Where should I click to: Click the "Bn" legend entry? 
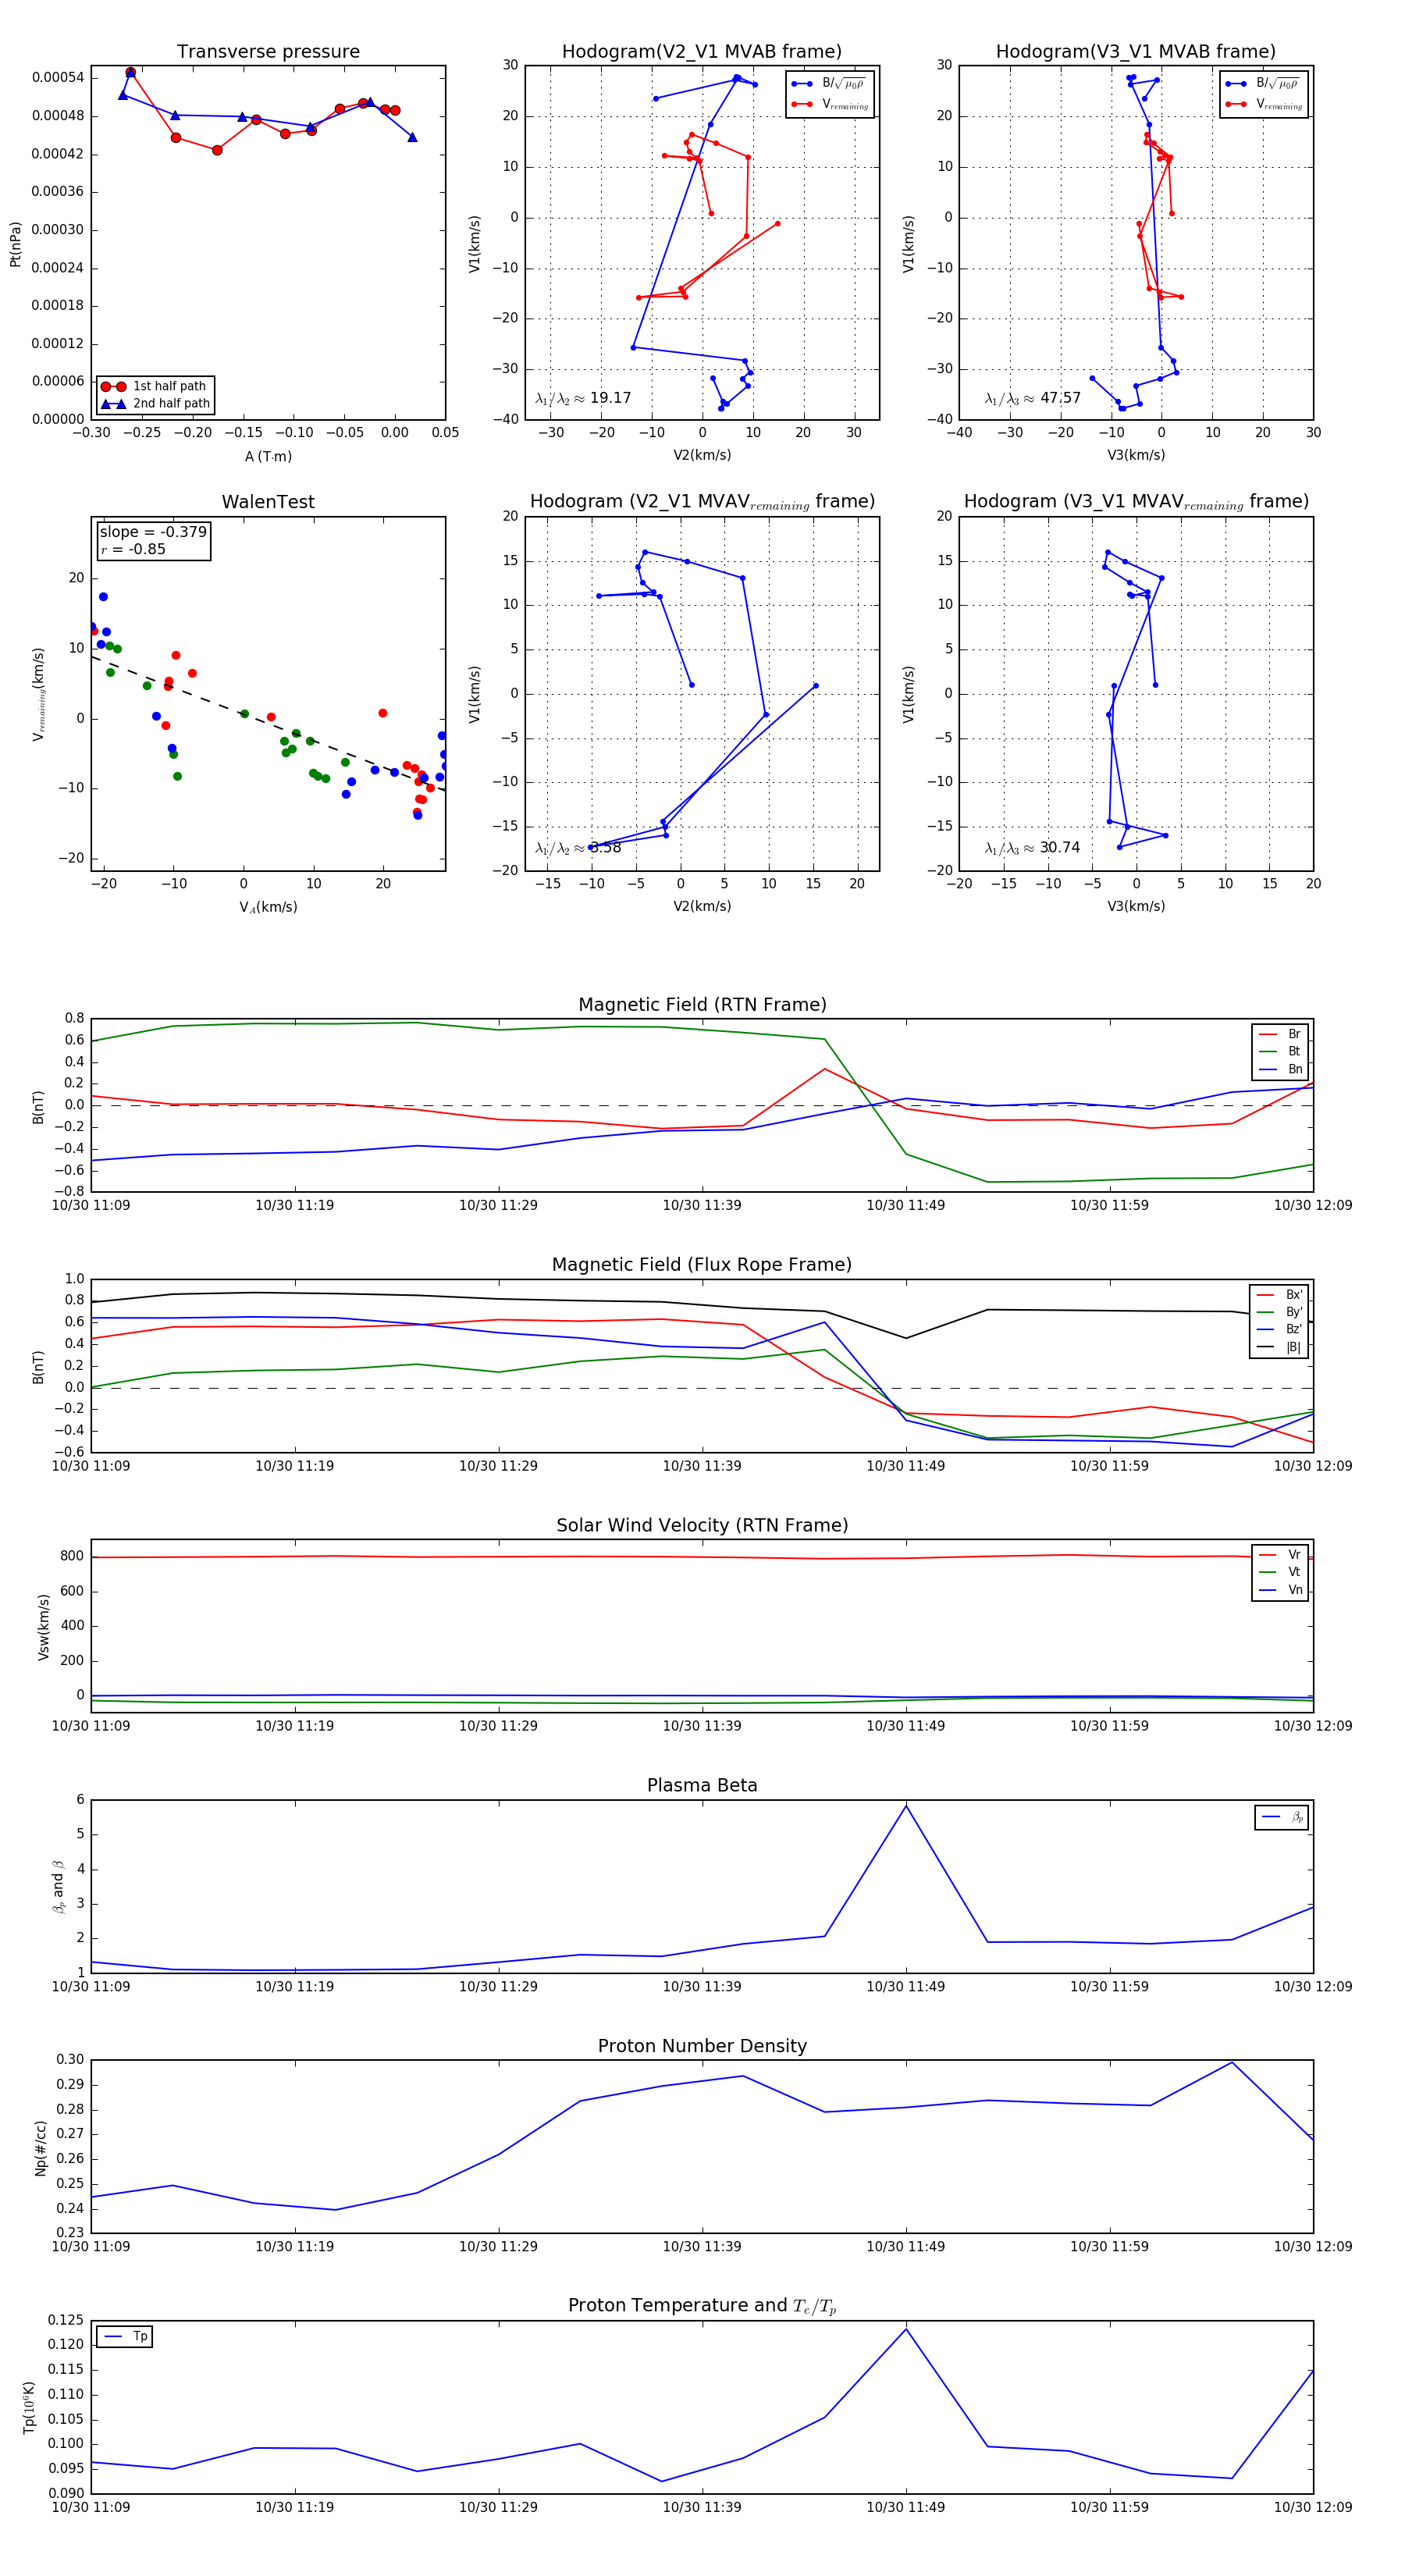(x=1280, y=1070)
